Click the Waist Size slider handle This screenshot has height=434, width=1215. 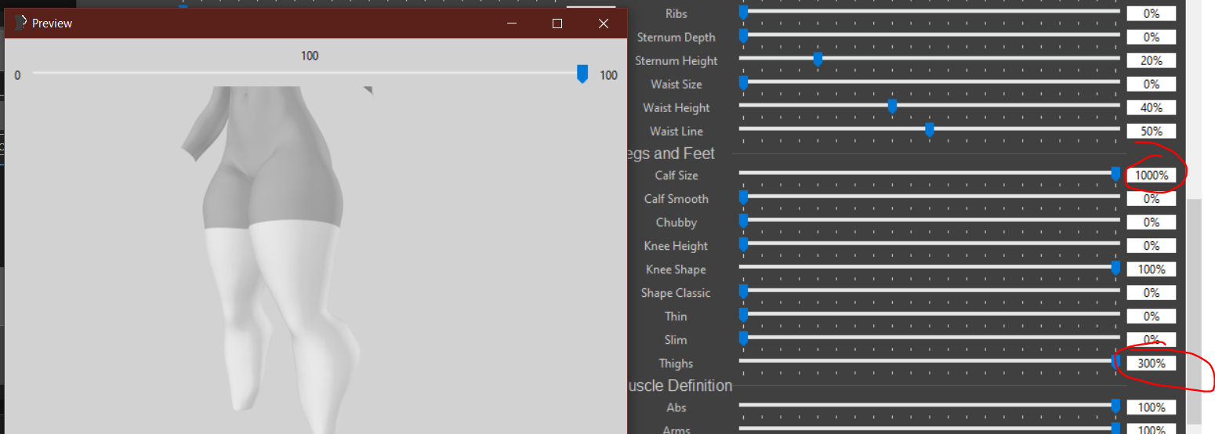click(x=743, y=82)
